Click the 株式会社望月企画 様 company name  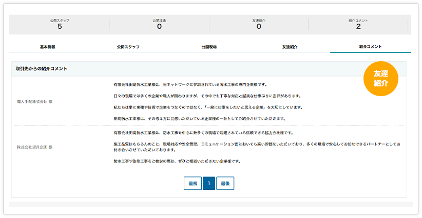(35, 148)
